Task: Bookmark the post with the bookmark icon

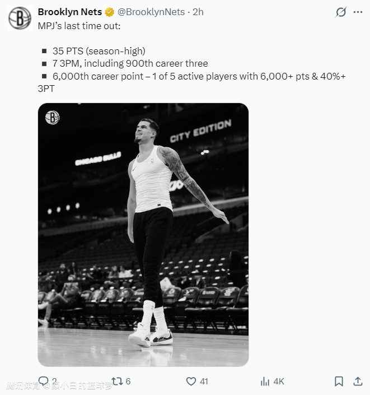Action: point(339,382)
